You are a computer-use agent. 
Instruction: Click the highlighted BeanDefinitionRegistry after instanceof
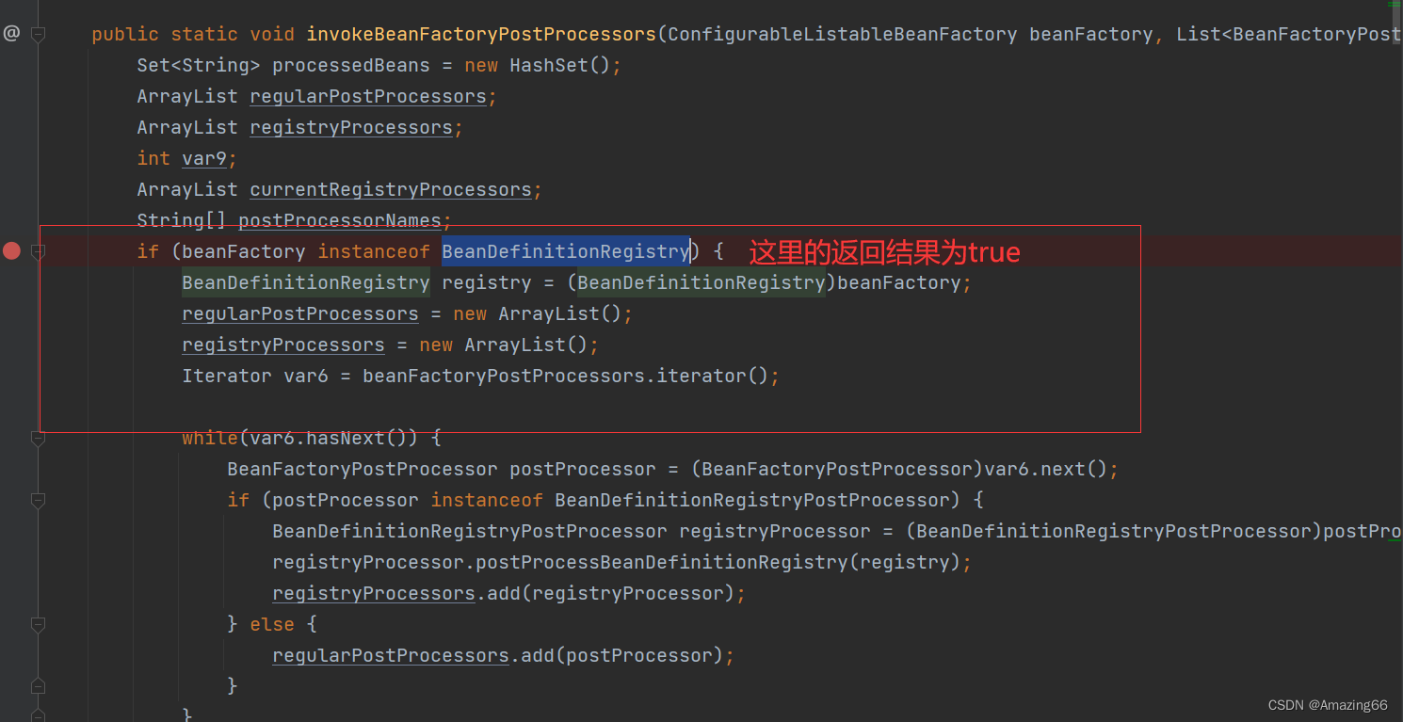point(566,251)
